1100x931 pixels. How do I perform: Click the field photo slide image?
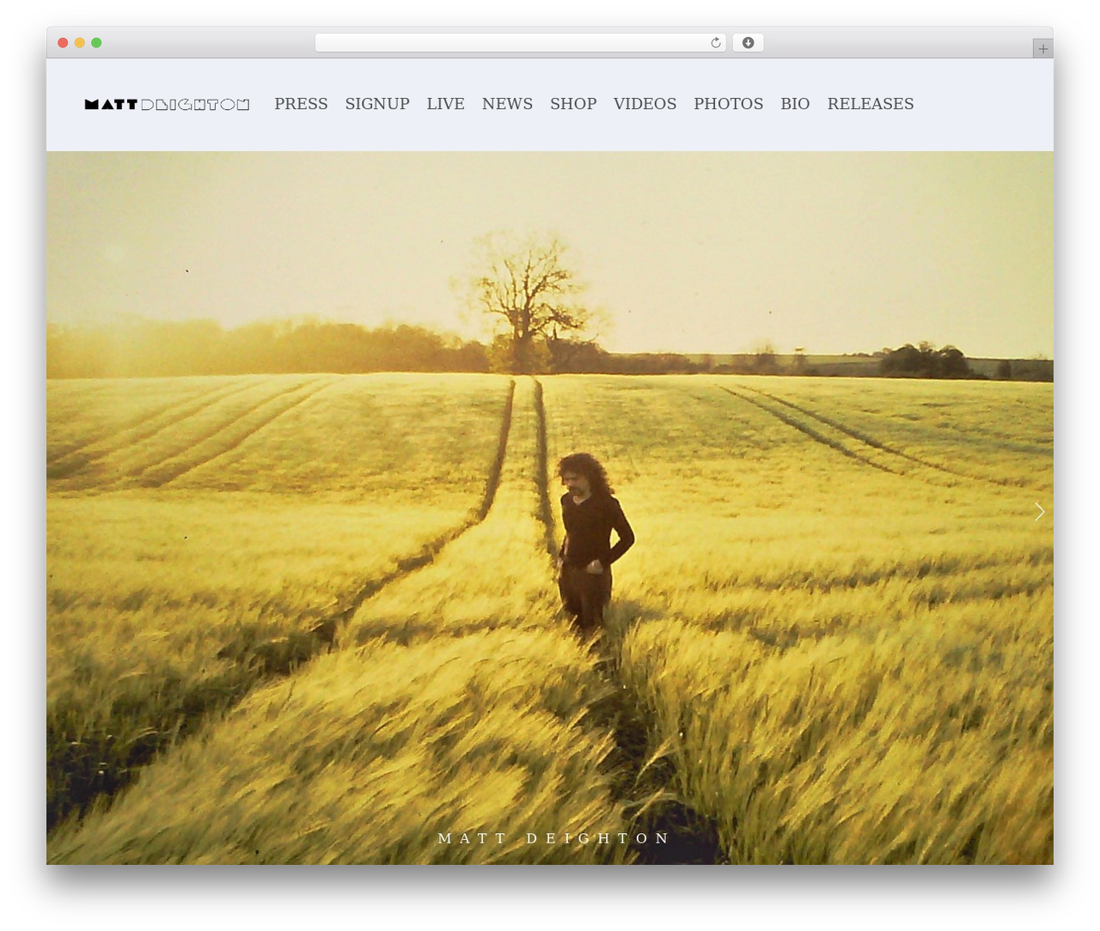point(550,508)
